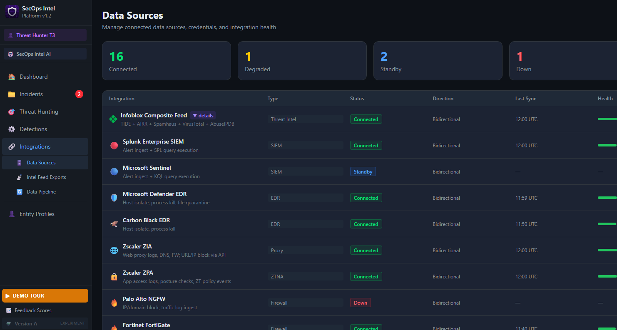The image size is (617, 330).
Task: Go to Threat Hunting page
Action: [x=39, y=112]
